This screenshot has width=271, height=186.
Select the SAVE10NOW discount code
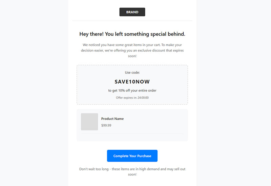132,82
